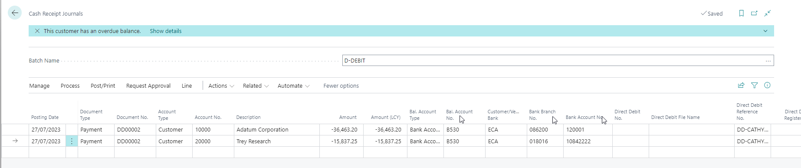Open the Process menu

tap(70, 86)
